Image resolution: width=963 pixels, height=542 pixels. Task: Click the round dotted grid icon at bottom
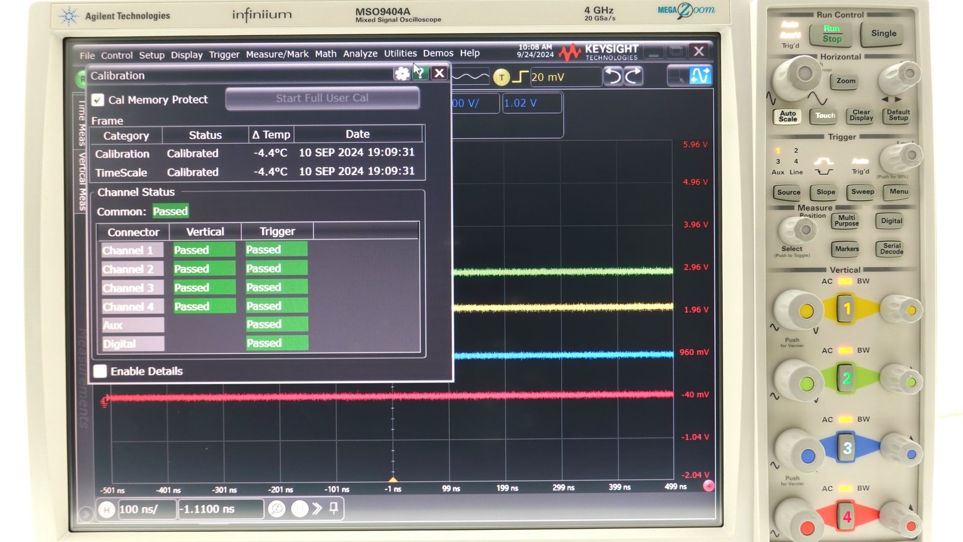click(299, 509)
